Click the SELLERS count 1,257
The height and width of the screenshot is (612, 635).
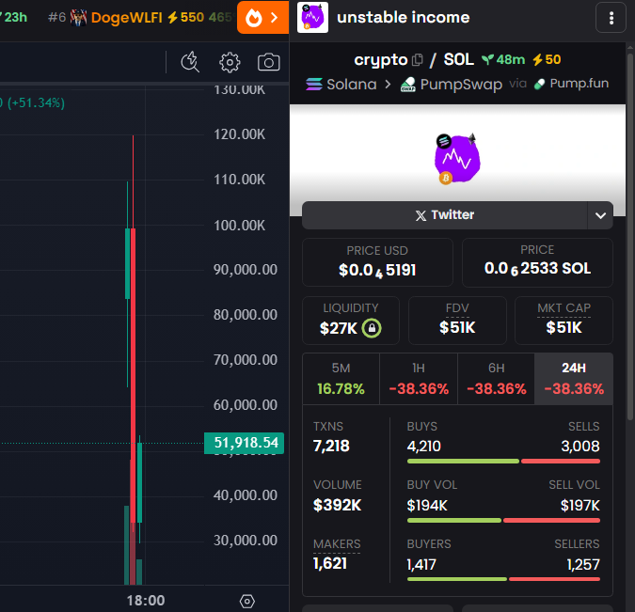coord(583,565)
